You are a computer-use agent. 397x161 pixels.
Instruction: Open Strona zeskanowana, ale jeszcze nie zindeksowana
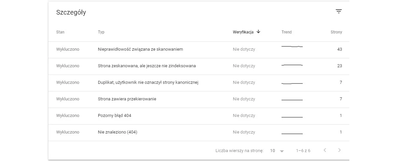pyautogui.click(x=199, y=66)
